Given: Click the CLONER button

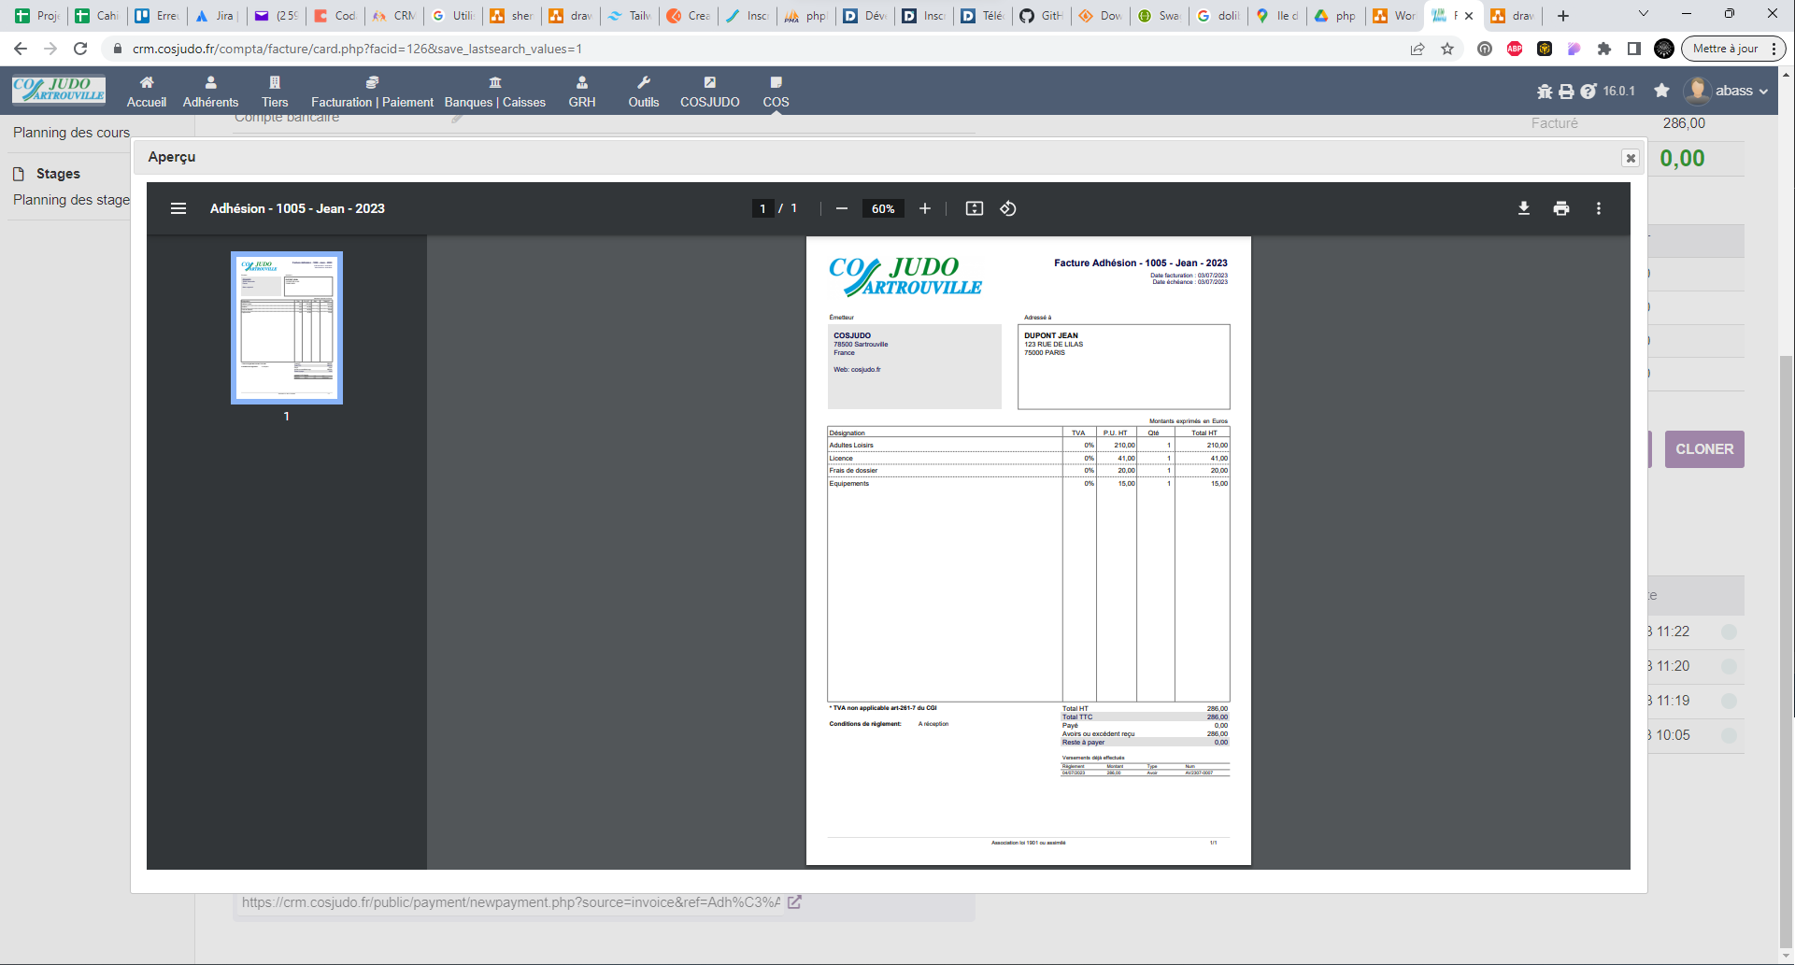Looking at the screenshot, I should 1704,449.
